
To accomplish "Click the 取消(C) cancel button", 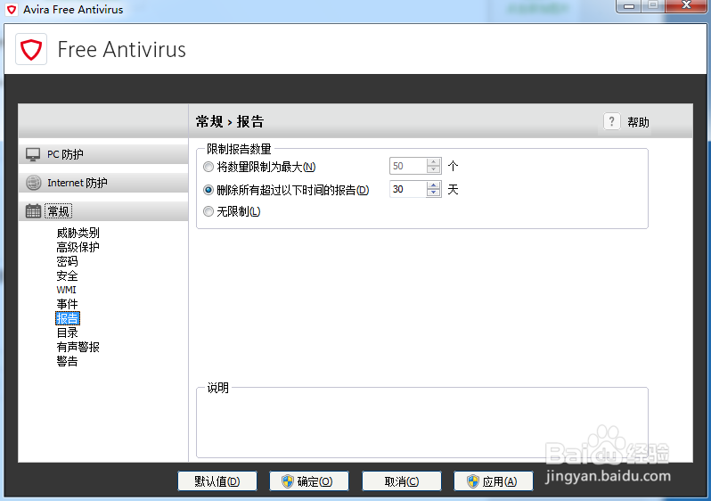I will point(402,481).
